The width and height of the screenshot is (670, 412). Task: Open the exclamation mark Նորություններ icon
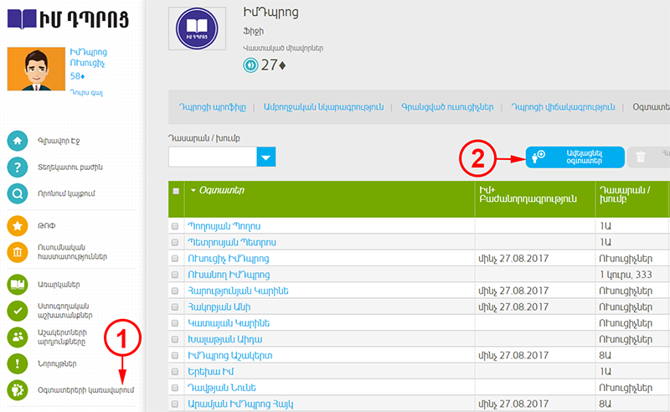click(x=18, y=363)
